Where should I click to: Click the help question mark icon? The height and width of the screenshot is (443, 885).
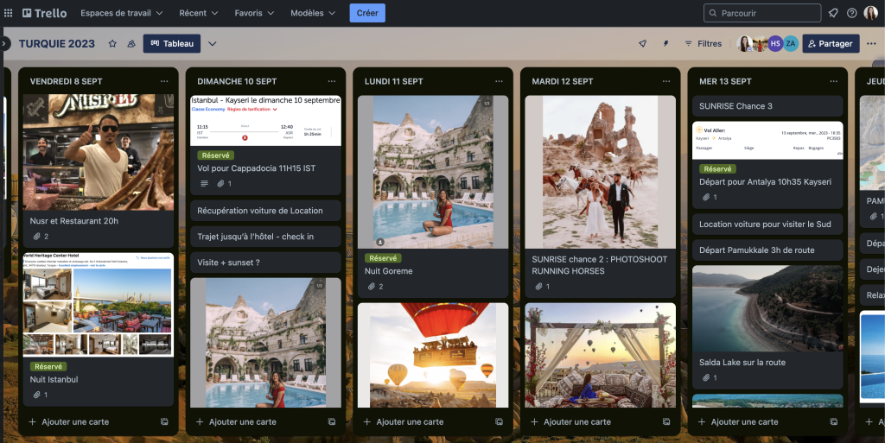pos(852,13)
